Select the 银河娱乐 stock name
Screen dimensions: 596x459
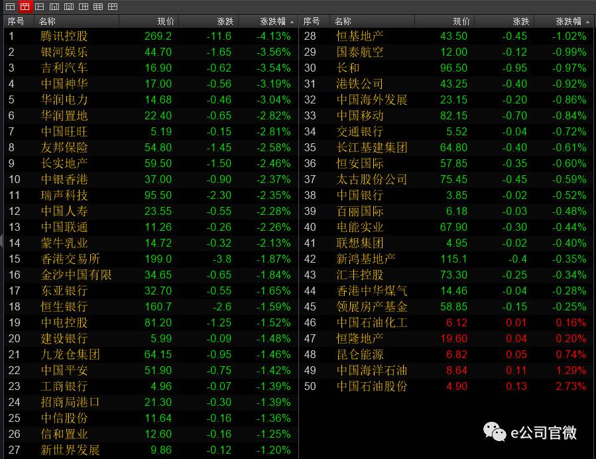point(64,52)
